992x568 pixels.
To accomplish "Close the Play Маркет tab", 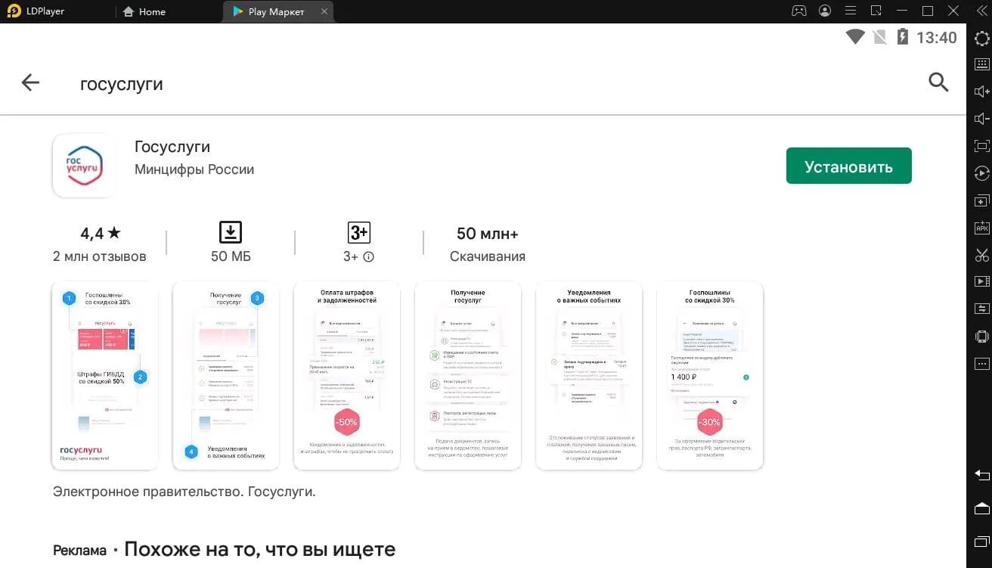I will coord(324,11).
